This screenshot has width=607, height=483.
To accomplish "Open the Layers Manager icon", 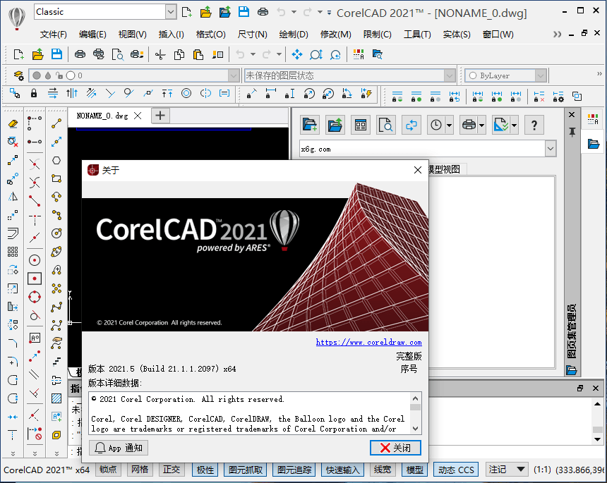I will (18, 75).
